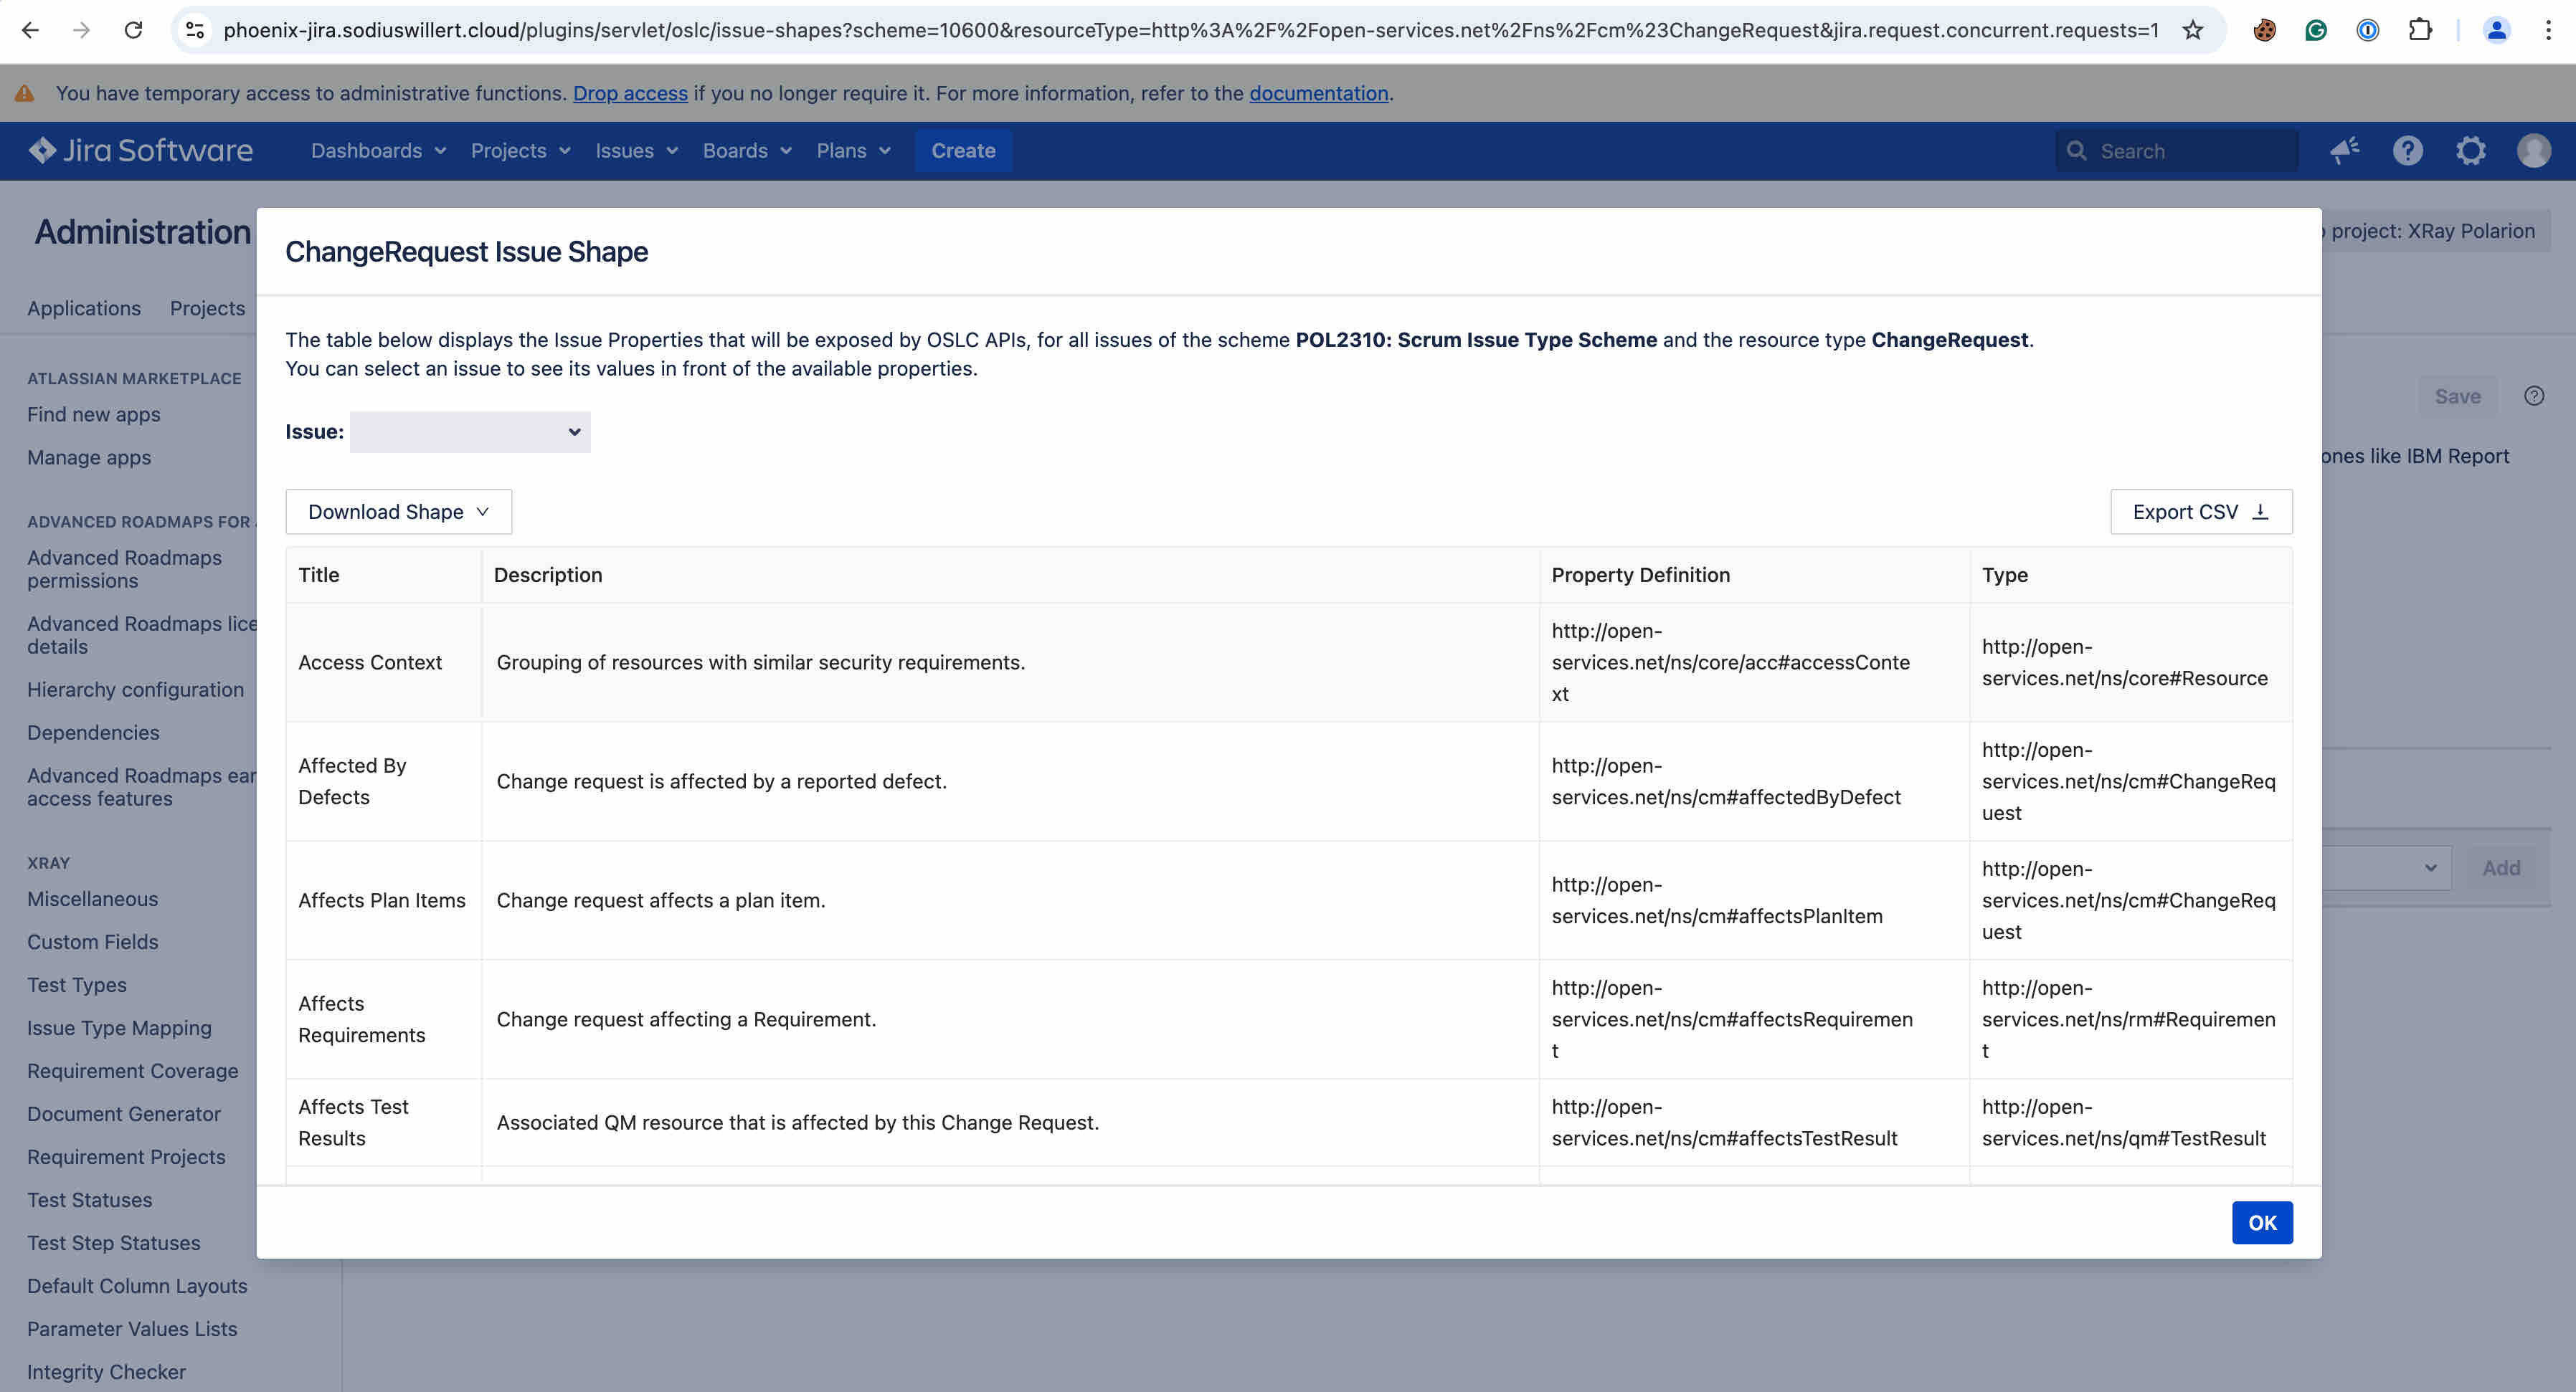Screen dimensions: 2576x1392
Task: Open Chrome three-dot menu
Action: (2548, 30)
